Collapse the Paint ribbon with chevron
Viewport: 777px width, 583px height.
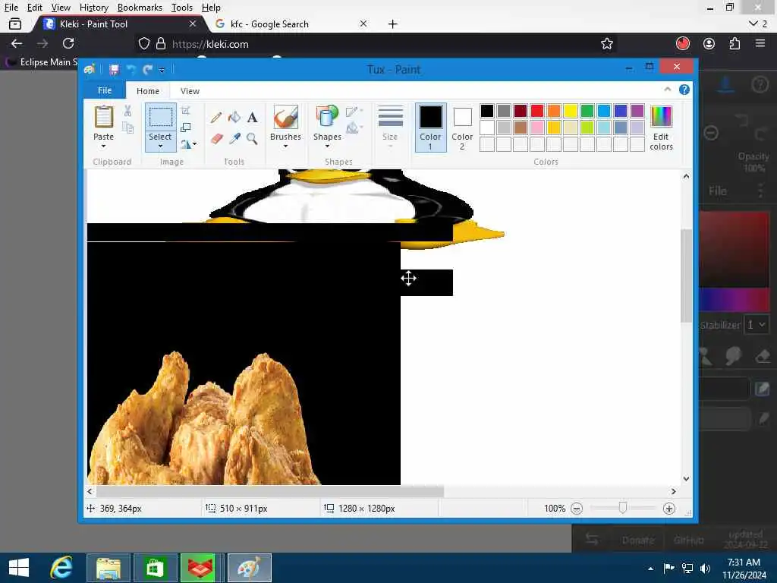coord(668,90)
